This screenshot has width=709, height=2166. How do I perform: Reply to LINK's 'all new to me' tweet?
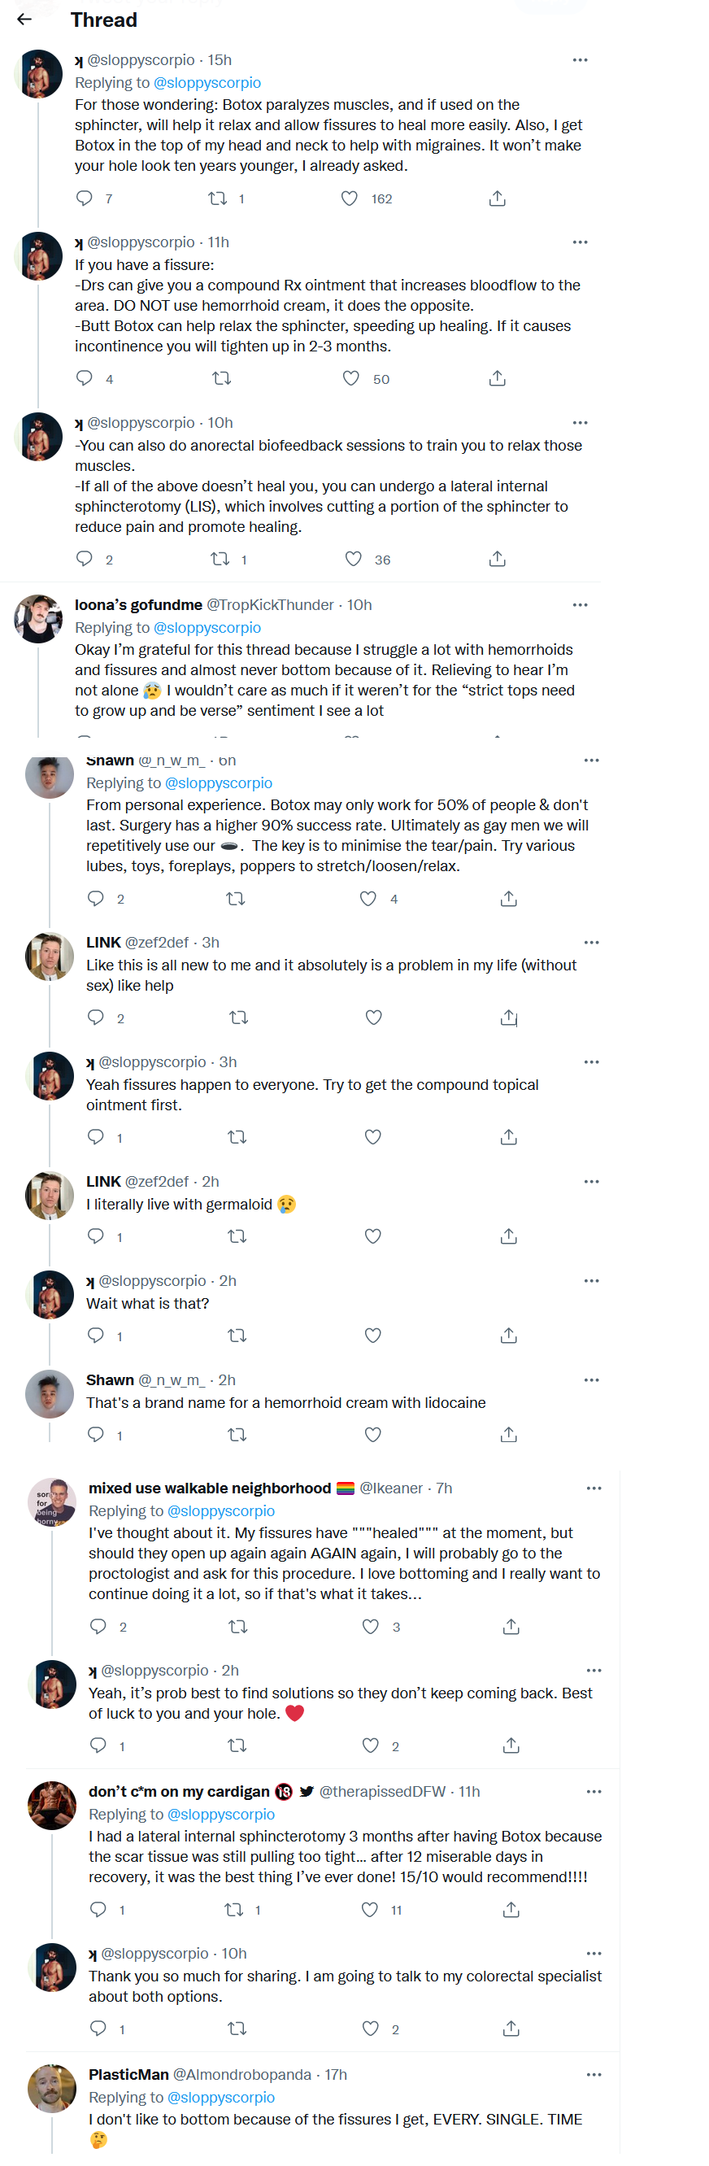[97, 1018]
